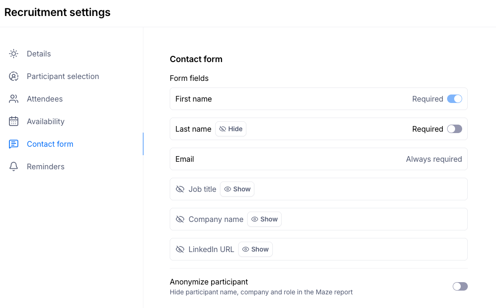This screenshot has width=496, height=308.
Task: Show the Company name field
Action: point(265,219)
